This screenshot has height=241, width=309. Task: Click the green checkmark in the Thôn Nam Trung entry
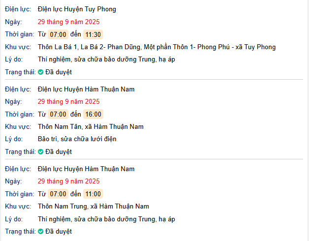[41, 232]
